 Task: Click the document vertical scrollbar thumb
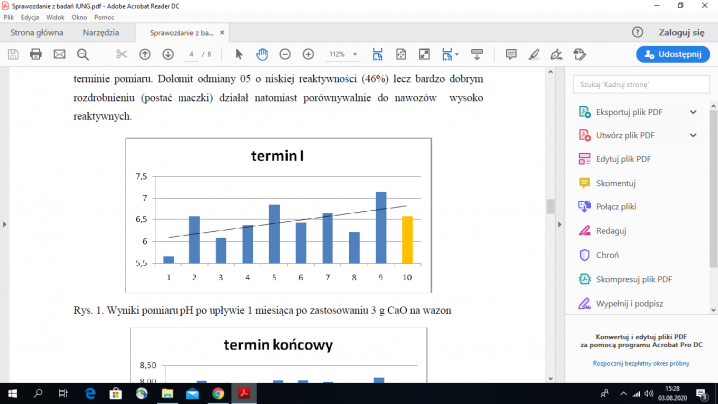(x=549, y=205)
